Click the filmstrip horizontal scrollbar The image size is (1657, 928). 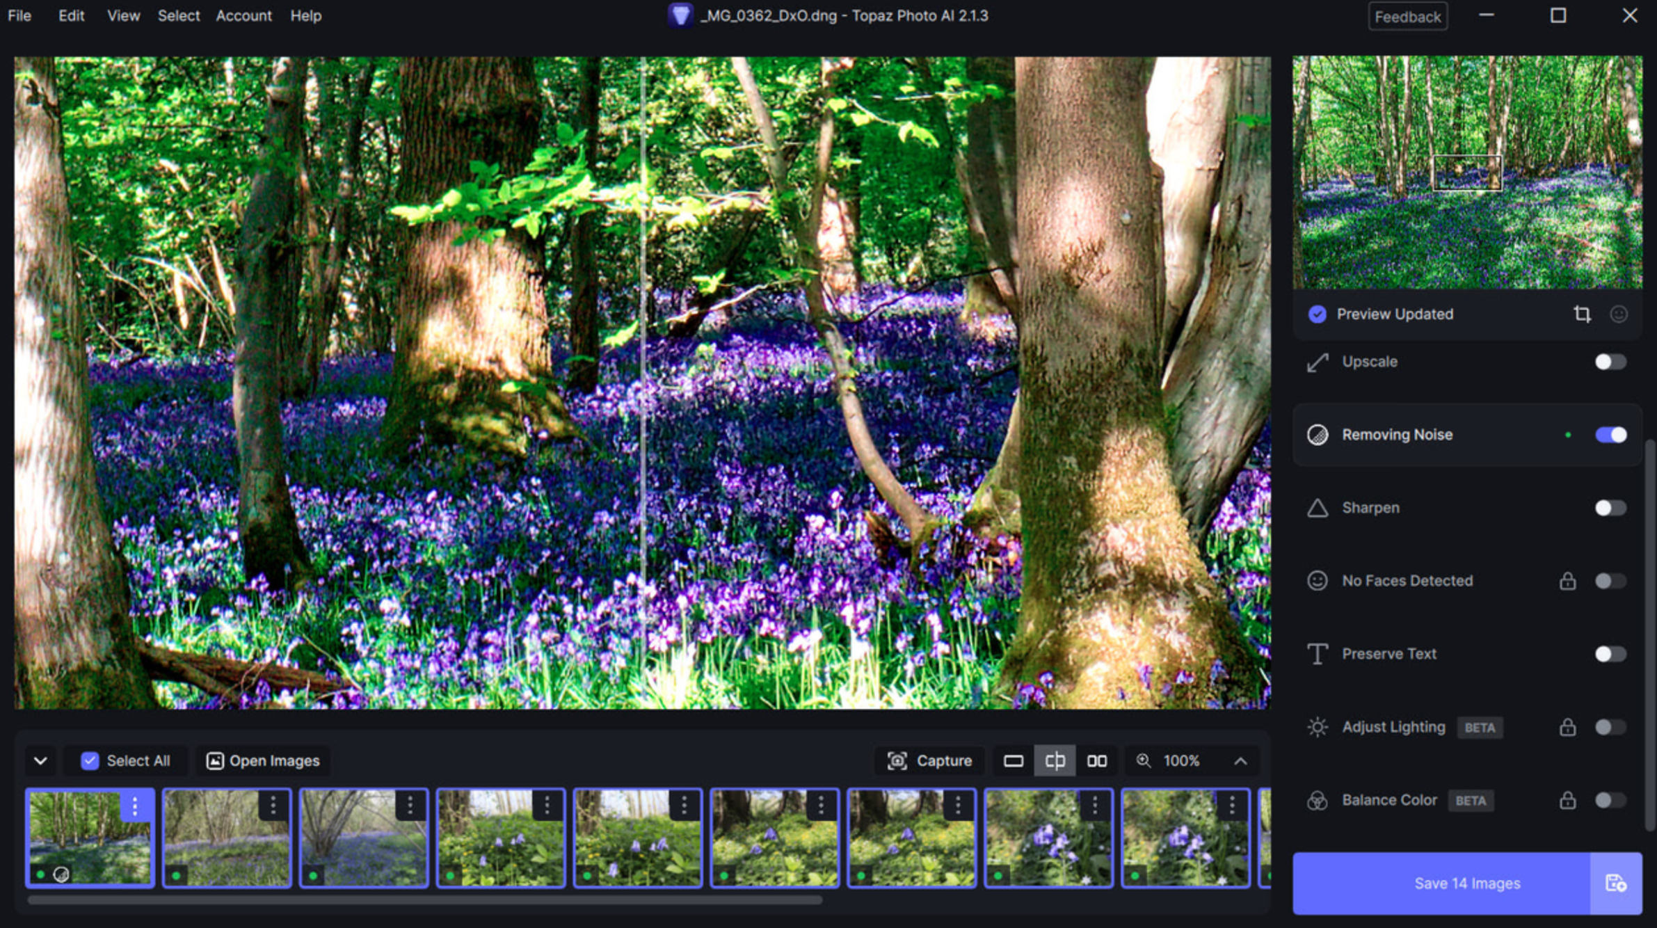pos(424,900)
